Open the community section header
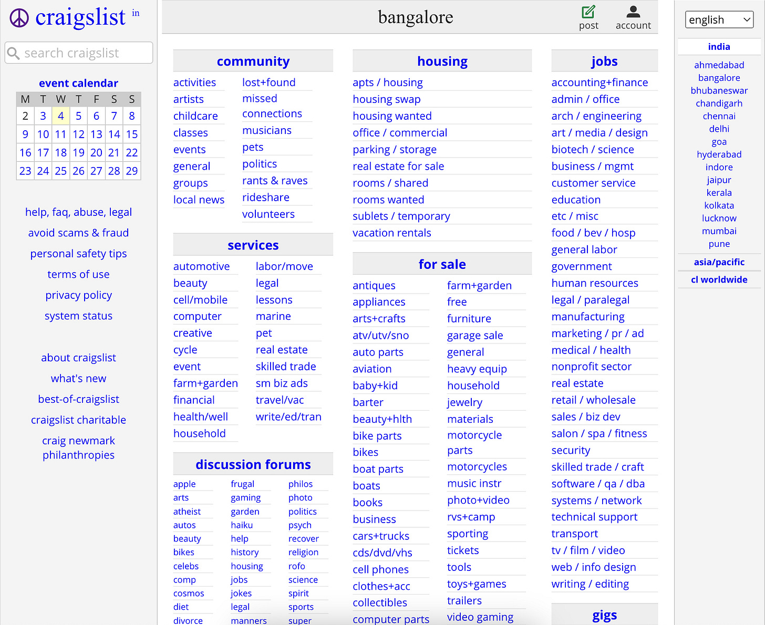 point(253,61)
